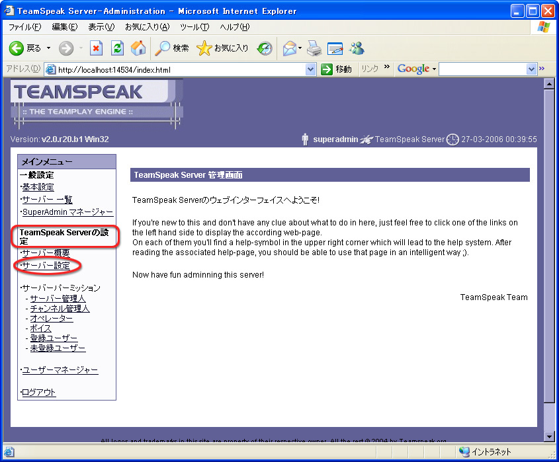Click the Search magnifier toolbar button
The height and width of the screenshot is (462, 559).
(171, 48)
